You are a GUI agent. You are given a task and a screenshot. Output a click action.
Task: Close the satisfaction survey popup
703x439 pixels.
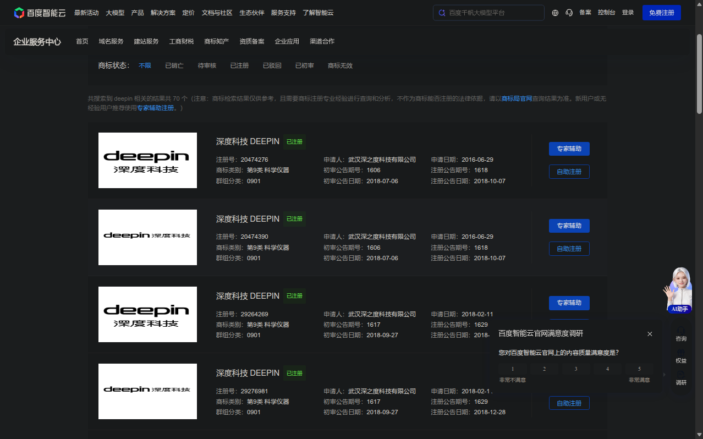click(x=650, y=334)
